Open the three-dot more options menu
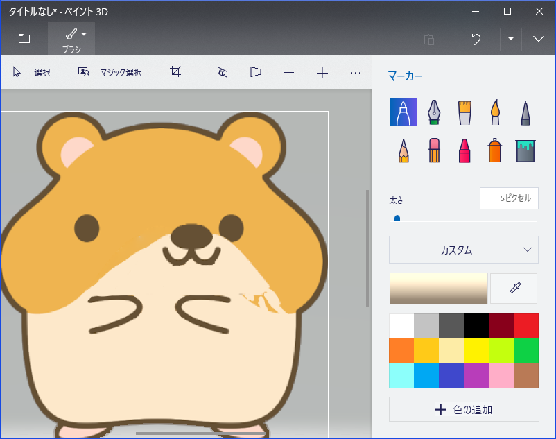Screen dimensions: 556x439 point(356,73)
